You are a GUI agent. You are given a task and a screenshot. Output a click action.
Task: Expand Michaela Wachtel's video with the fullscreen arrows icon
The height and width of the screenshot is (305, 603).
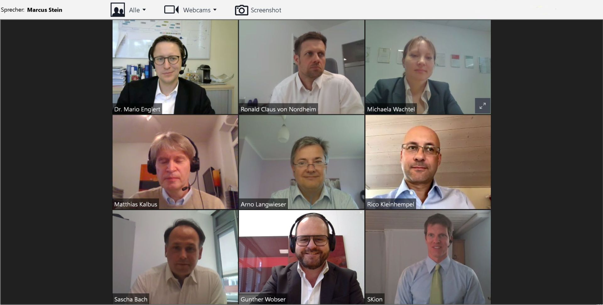click(482, 106)
